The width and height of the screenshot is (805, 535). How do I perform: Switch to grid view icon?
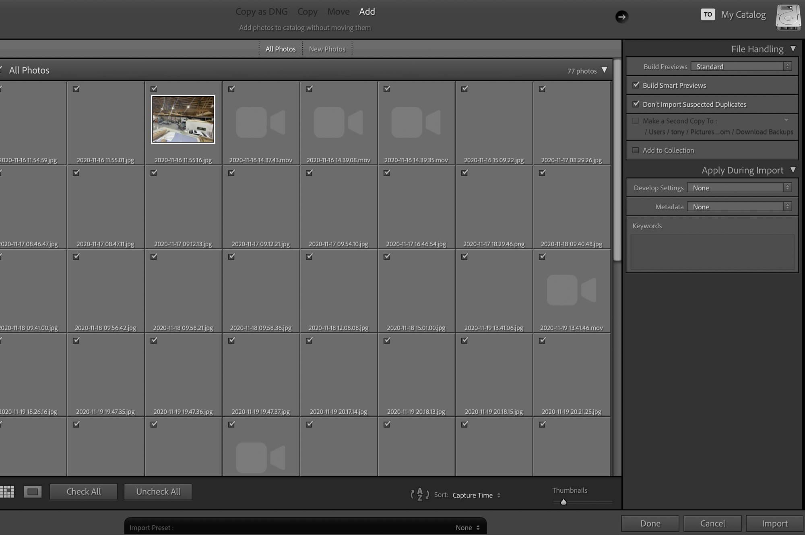pos(7,492)
